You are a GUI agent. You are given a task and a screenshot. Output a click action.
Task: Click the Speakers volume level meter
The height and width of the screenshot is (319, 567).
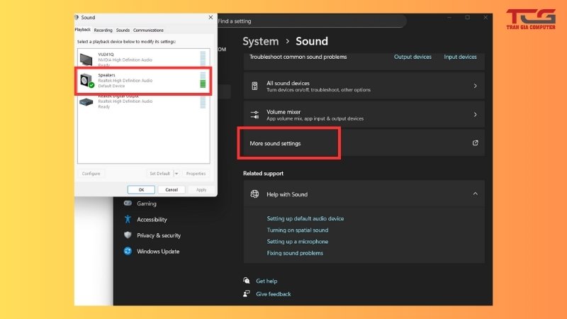click(x=203, y=79)
